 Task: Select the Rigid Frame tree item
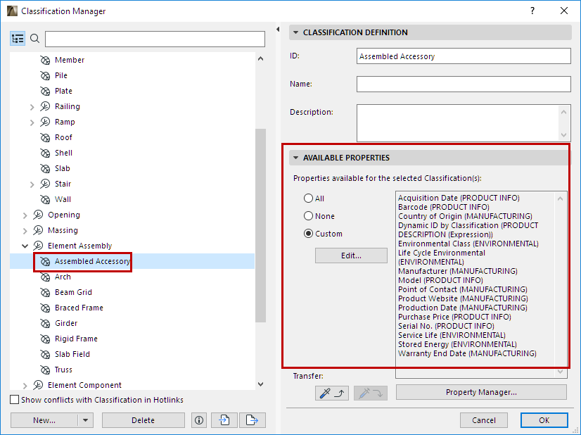pos(76,339)
